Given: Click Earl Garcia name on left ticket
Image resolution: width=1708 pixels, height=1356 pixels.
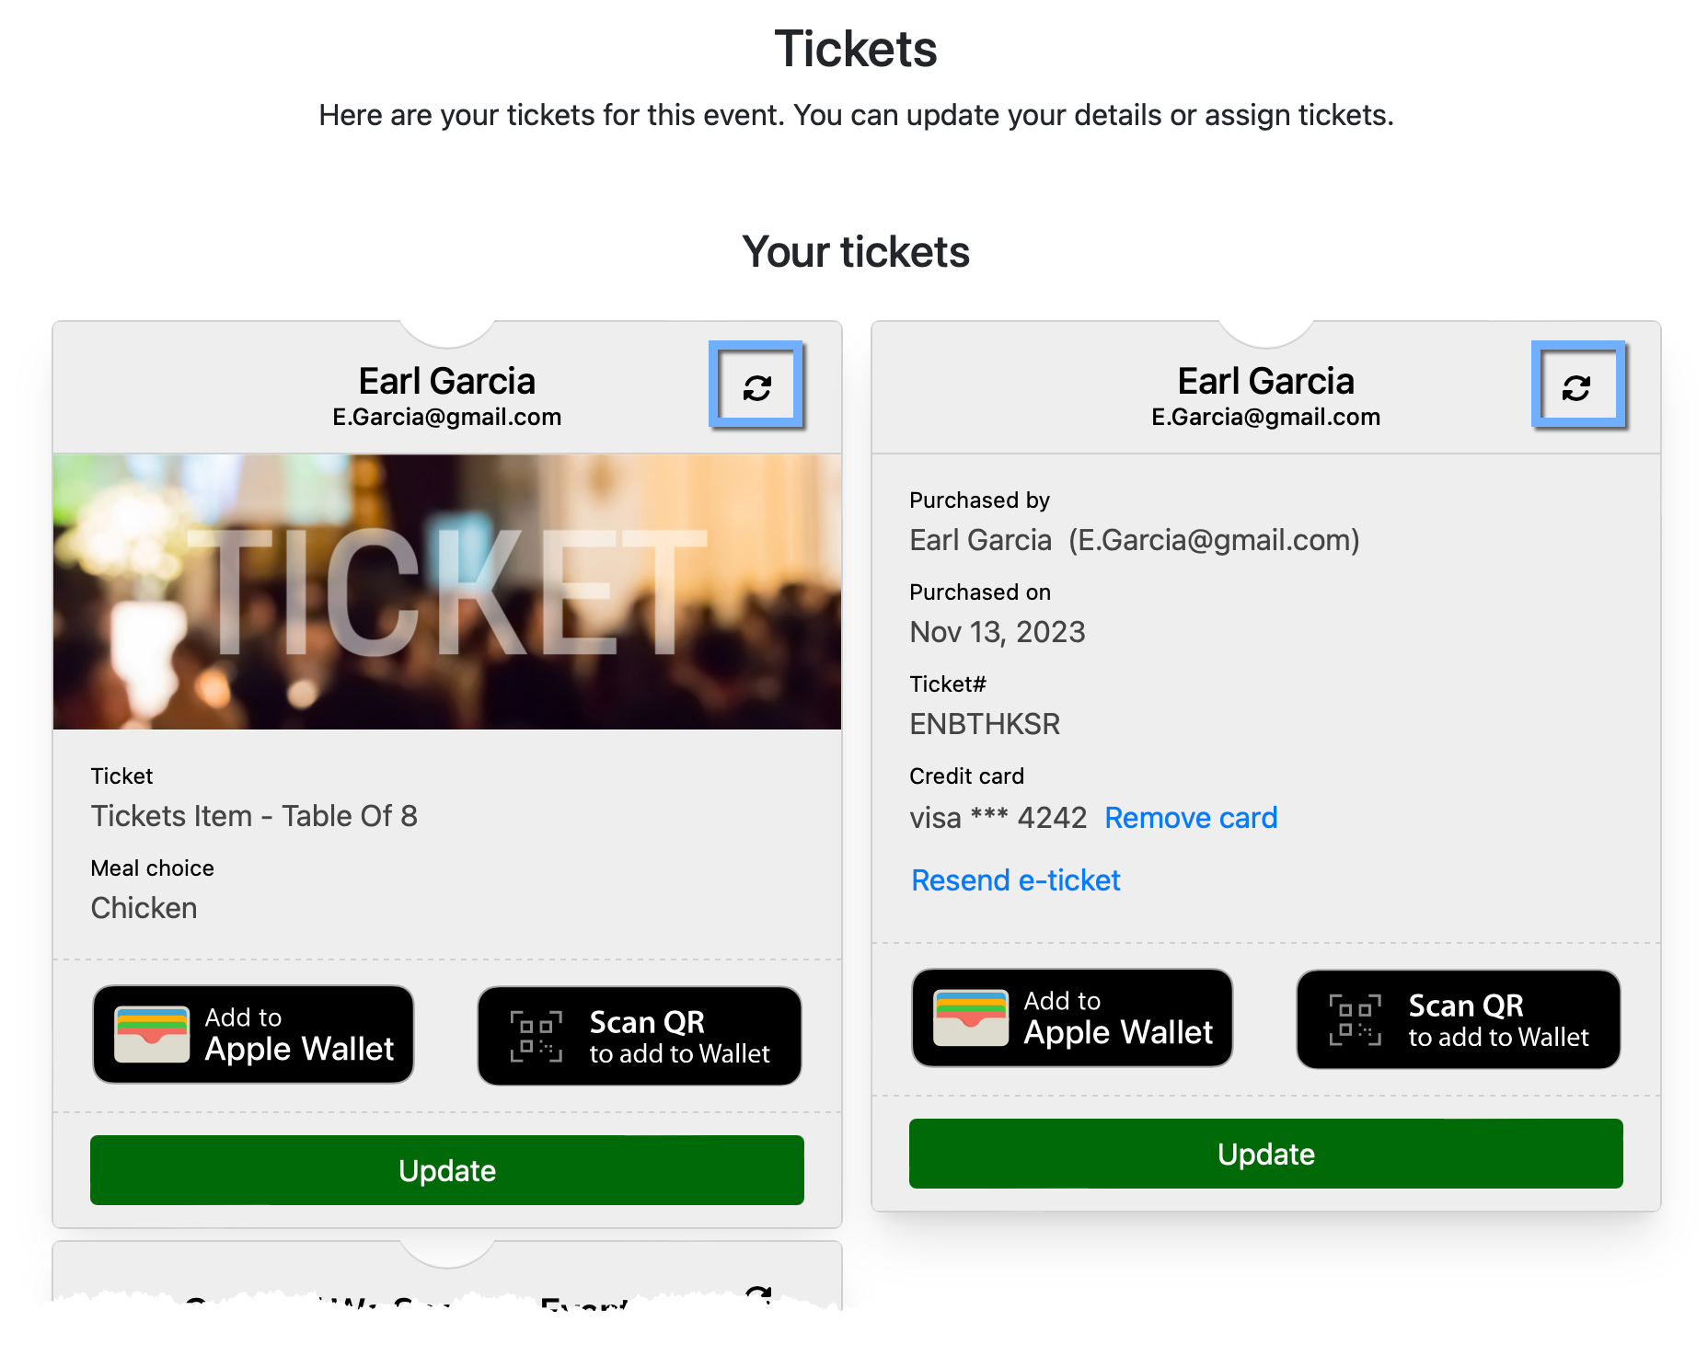Looking at the screenshot, I should 447,381.
